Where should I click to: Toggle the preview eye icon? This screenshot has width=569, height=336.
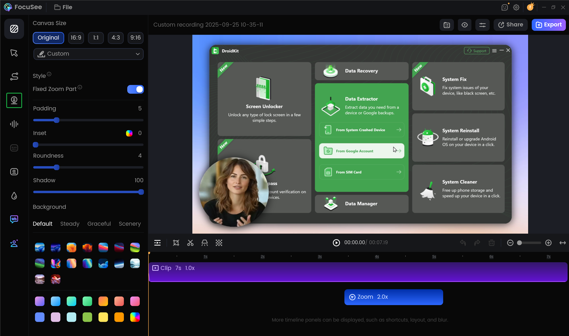pyautogui.click(x=464, y=25)
